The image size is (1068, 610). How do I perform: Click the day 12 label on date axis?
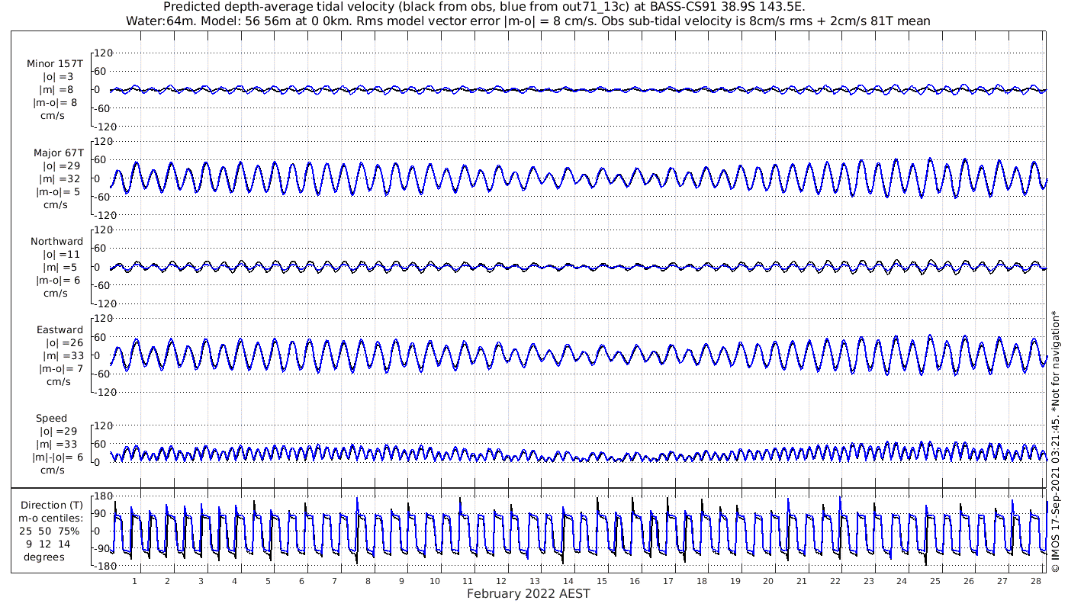point(501,580)
